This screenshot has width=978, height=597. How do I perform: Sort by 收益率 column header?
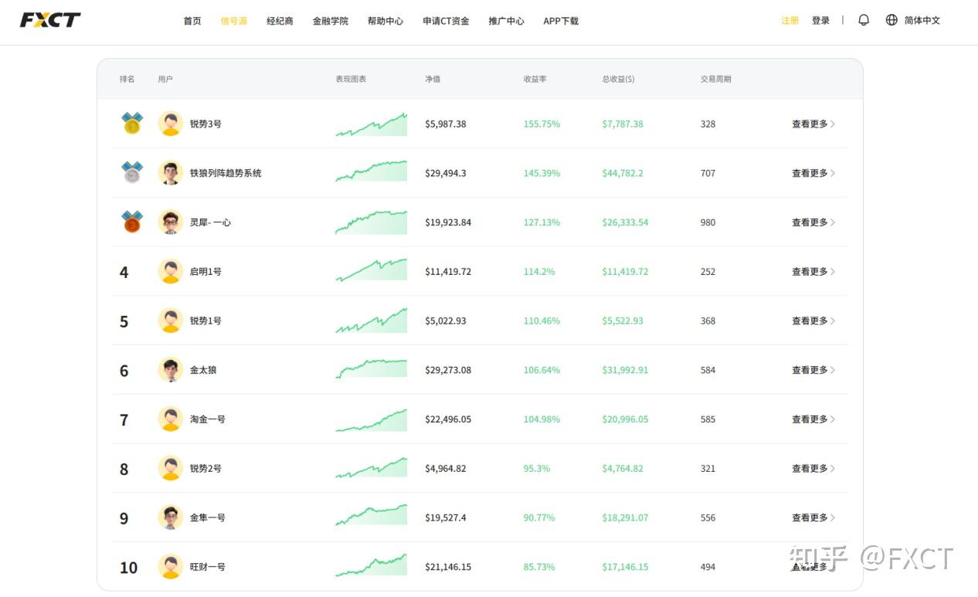click(x=535, y=79)
